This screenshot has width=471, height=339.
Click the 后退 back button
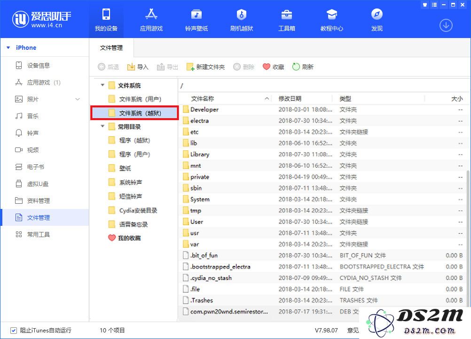tap(108, 67)
